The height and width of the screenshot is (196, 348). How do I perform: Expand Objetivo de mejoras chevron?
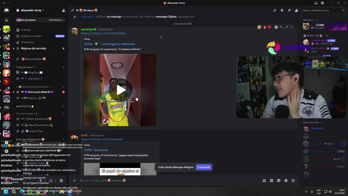63,20
